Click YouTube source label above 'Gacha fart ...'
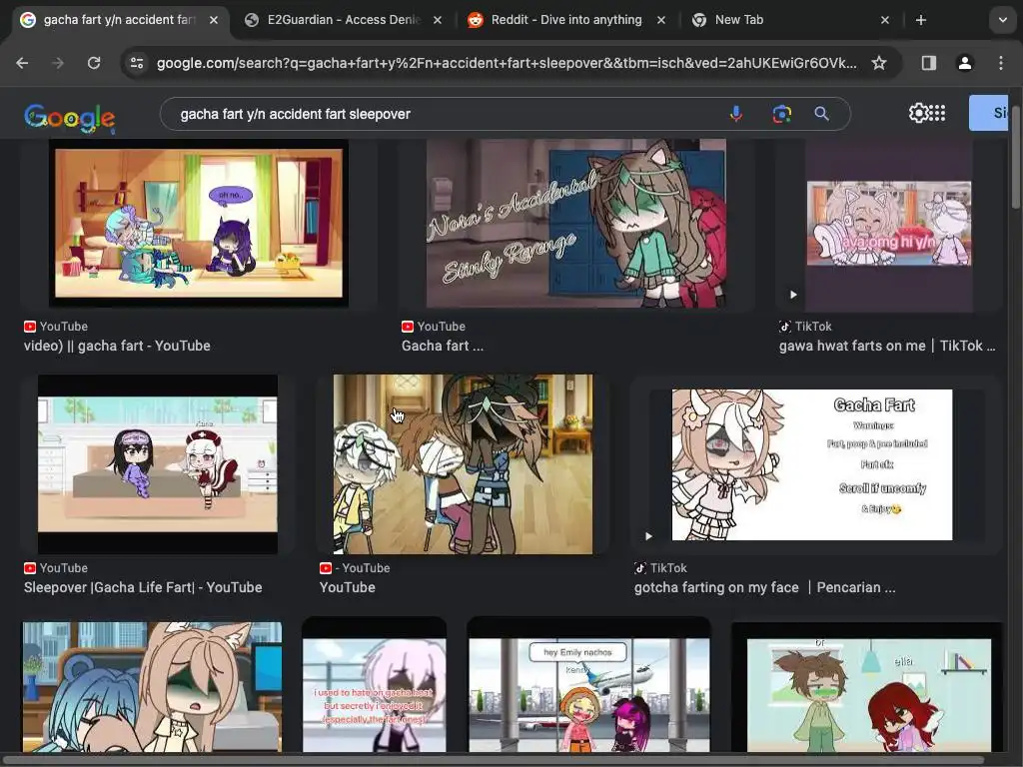Viewport: 1023px width, 767px height. (x=434, y=327)
